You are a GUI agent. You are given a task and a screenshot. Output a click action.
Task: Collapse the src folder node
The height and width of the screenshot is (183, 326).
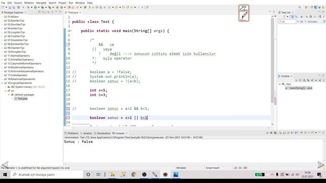[x=6, y=91]
